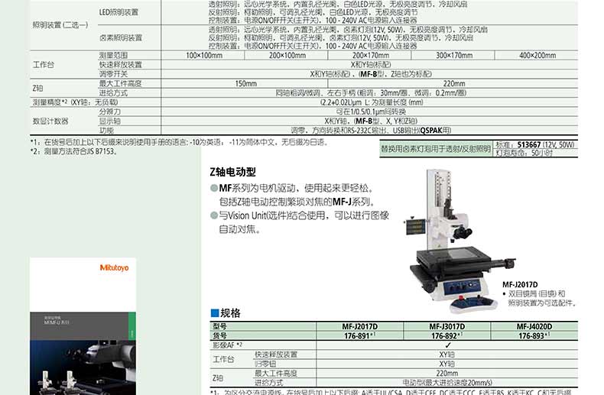Click order number 176-893

533,335
